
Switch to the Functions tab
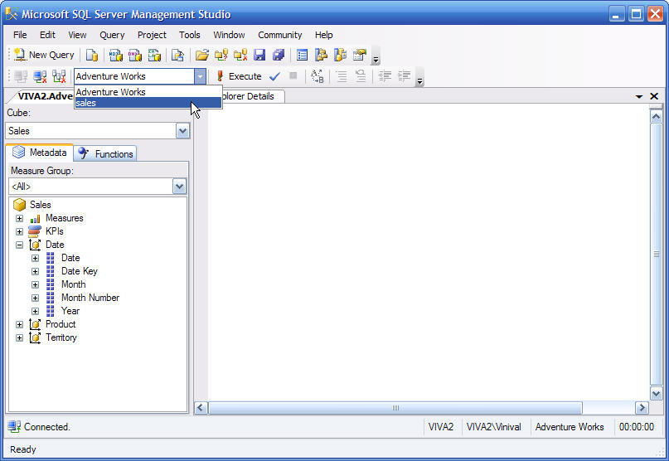[x=105, y=153]
